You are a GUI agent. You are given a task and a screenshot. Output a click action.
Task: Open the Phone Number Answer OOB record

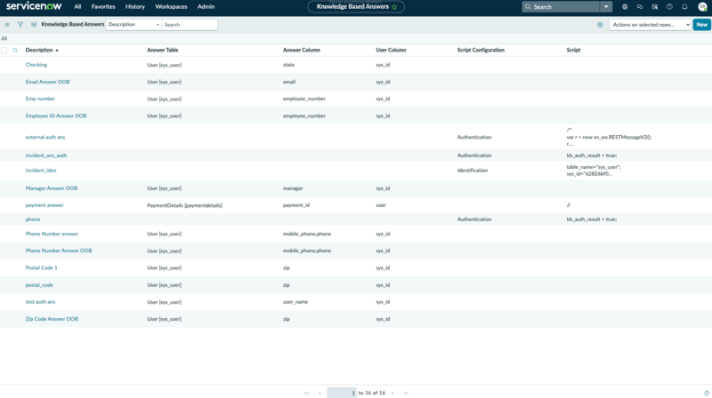59,251
